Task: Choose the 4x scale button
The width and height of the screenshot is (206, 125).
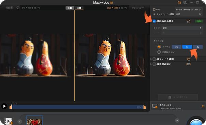Action: (198, 47)
